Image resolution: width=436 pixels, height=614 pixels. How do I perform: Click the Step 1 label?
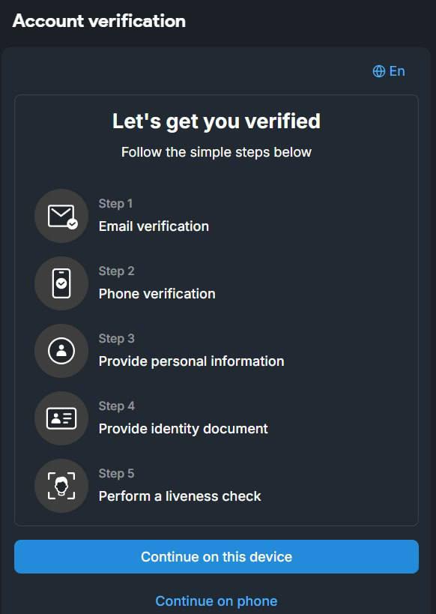pos(115,204)
